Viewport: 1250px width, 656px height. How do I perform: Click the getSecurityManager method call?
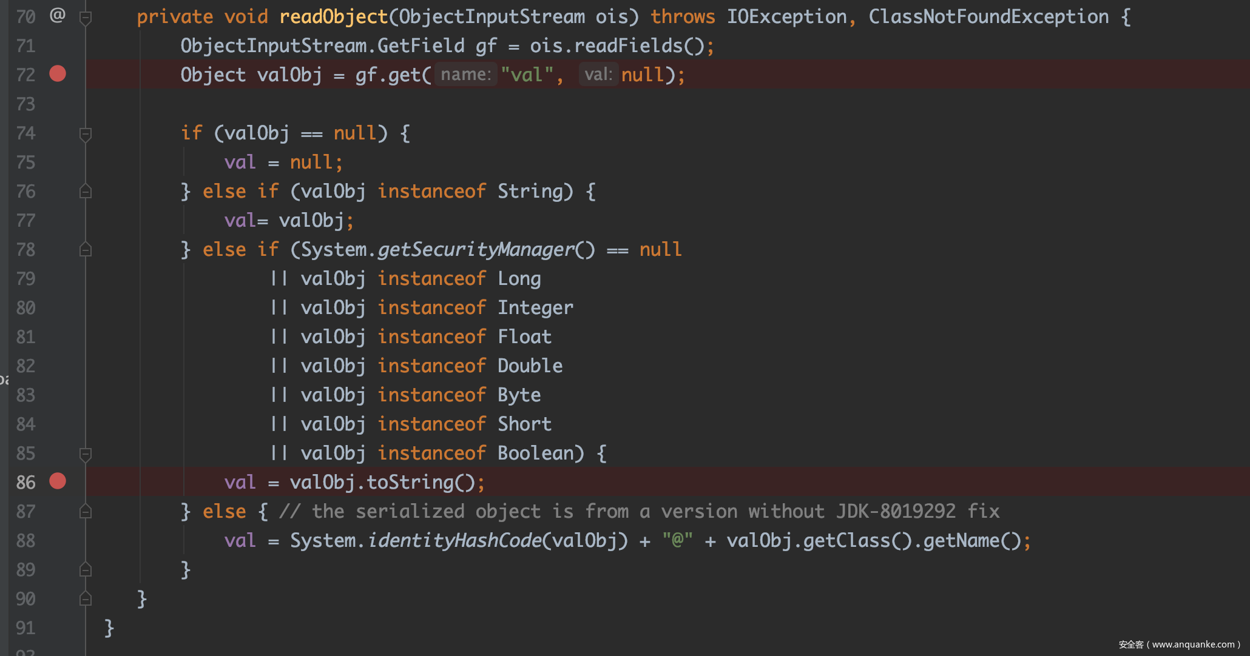click(476, 250)
